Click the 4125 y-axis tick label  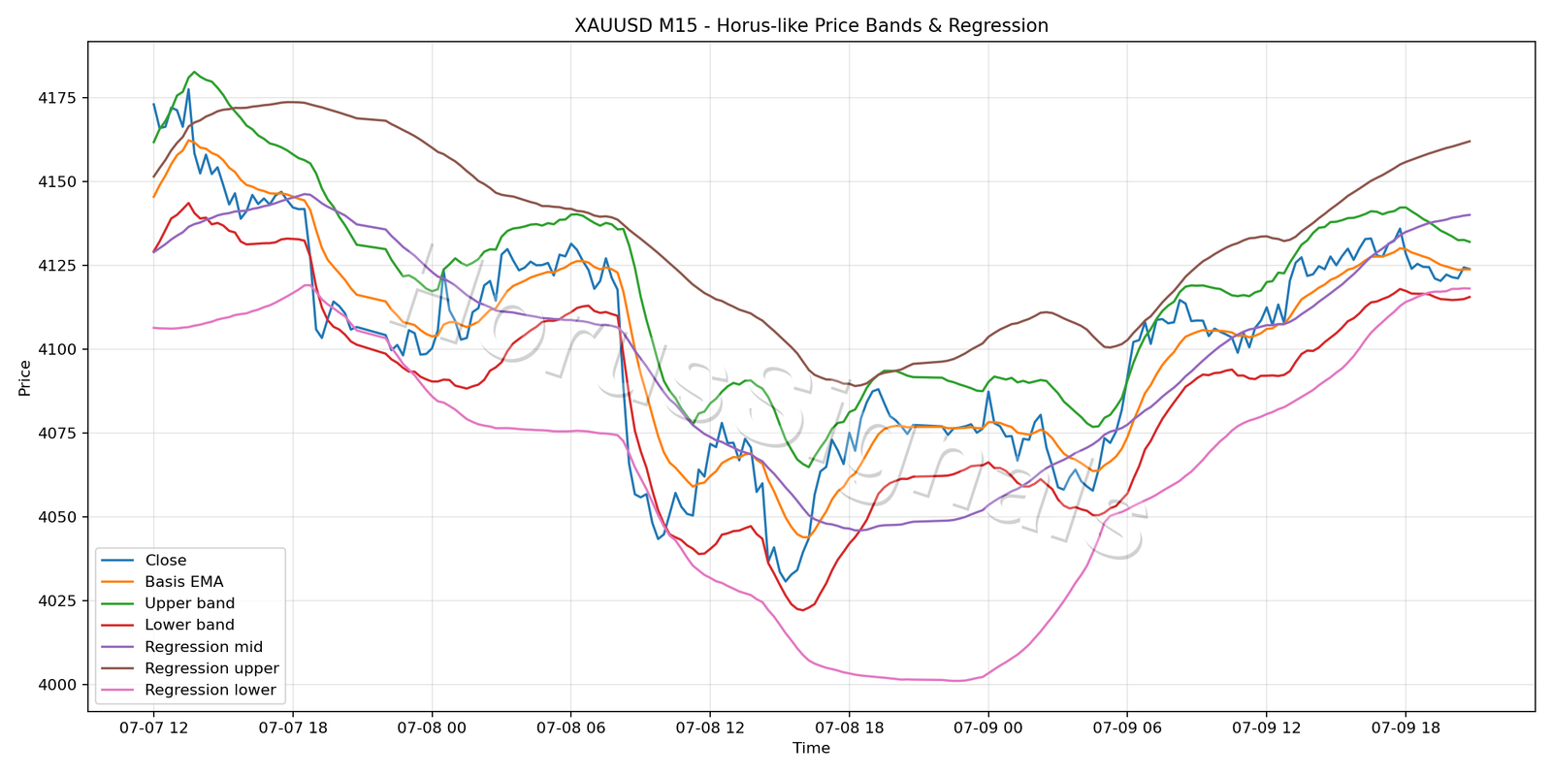pyautogui.click(x=59, y=266)
